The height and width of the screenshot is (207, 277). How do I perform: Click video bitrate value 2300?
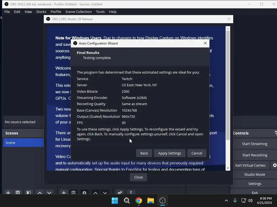[x=126, y=91]
